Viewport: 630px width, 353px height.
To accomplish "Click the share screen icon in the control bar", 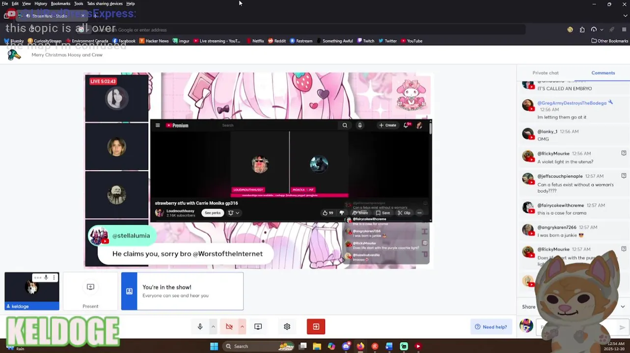I will 258,327.
